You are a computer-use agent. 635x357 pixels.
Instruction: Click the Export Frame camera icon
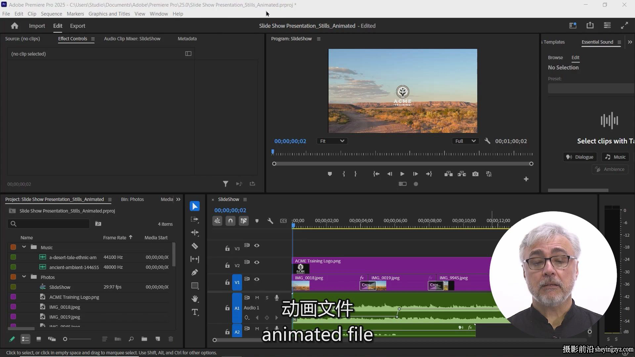pos(475,174)
